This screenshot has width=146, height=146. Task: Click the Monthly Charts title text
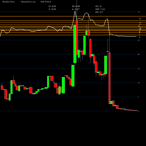coord(8,2)
